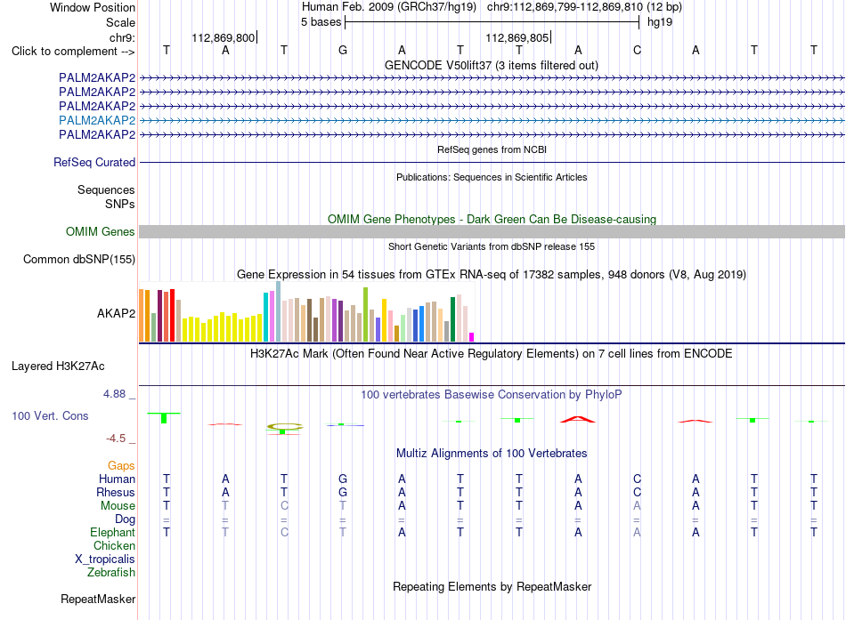This screenshot has height=620, width=846.
Task: Click the -4.5 lower scale value
Action: coord(116,439)
